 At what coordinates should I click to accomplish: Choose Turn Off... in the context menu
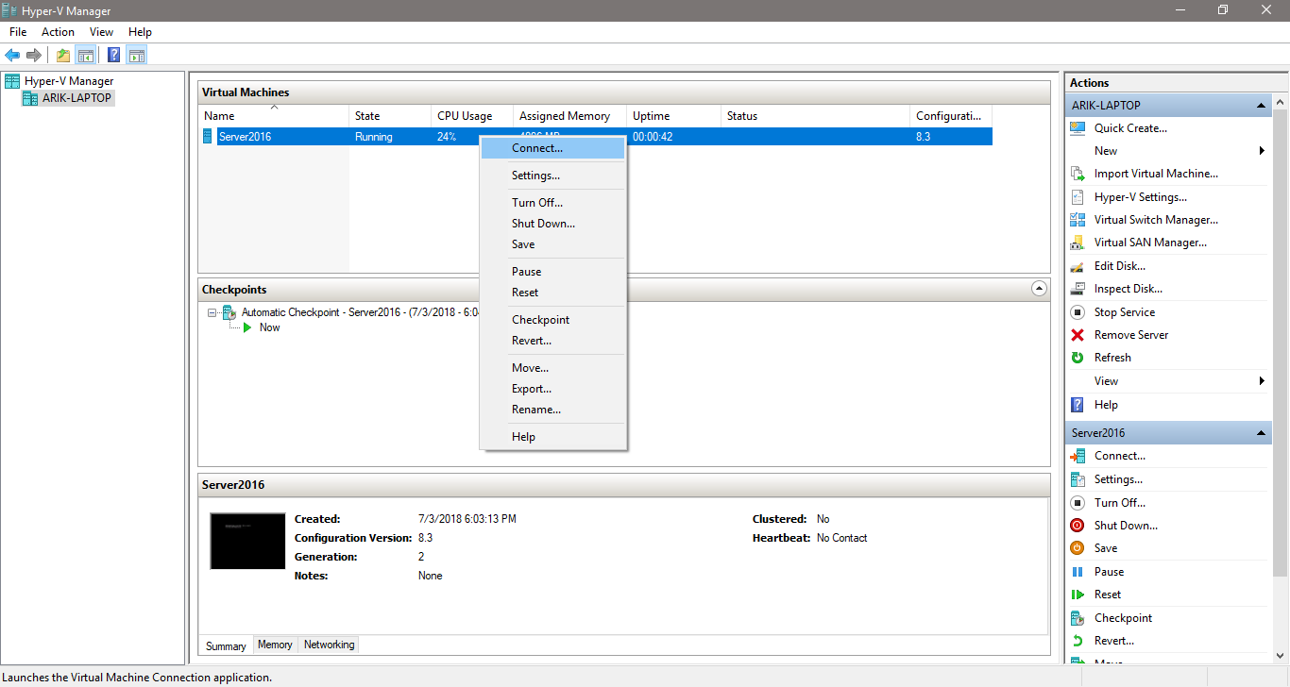point(552,203)
